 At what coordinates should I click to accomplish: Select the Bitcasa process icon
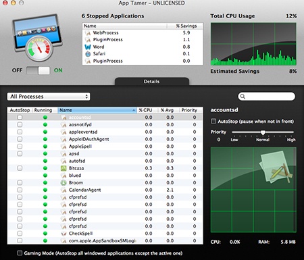(64, 168)
